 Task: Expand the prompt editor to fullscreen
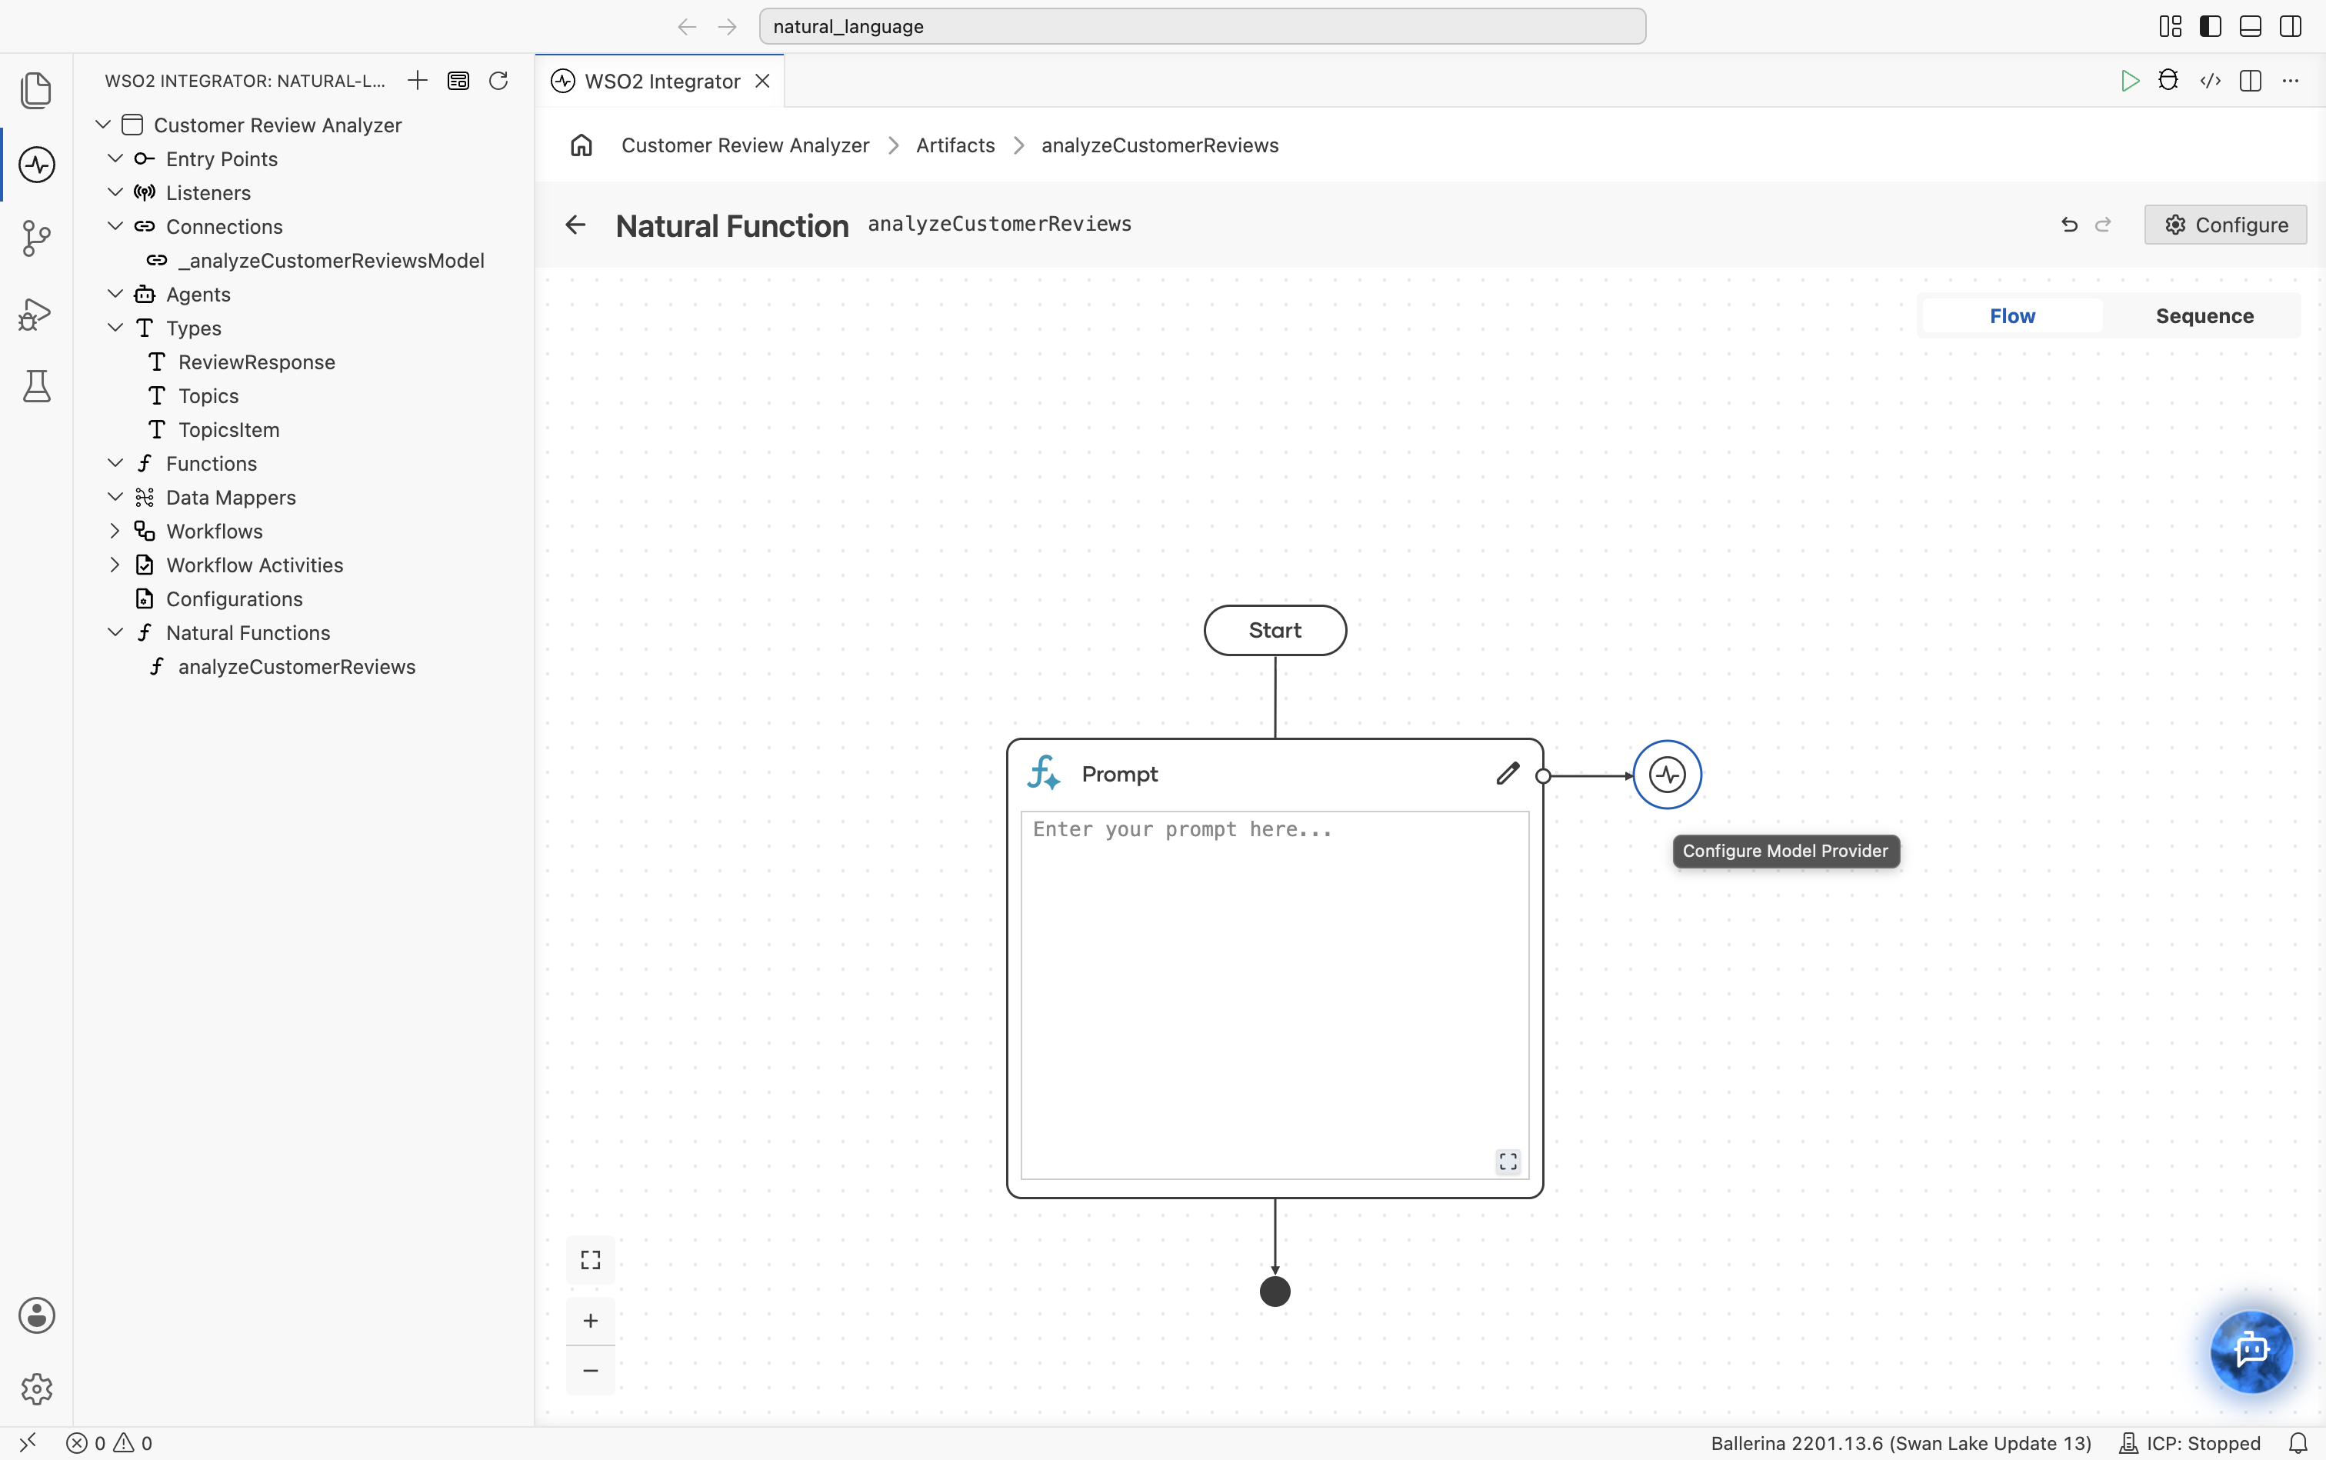[1508, 1162]
